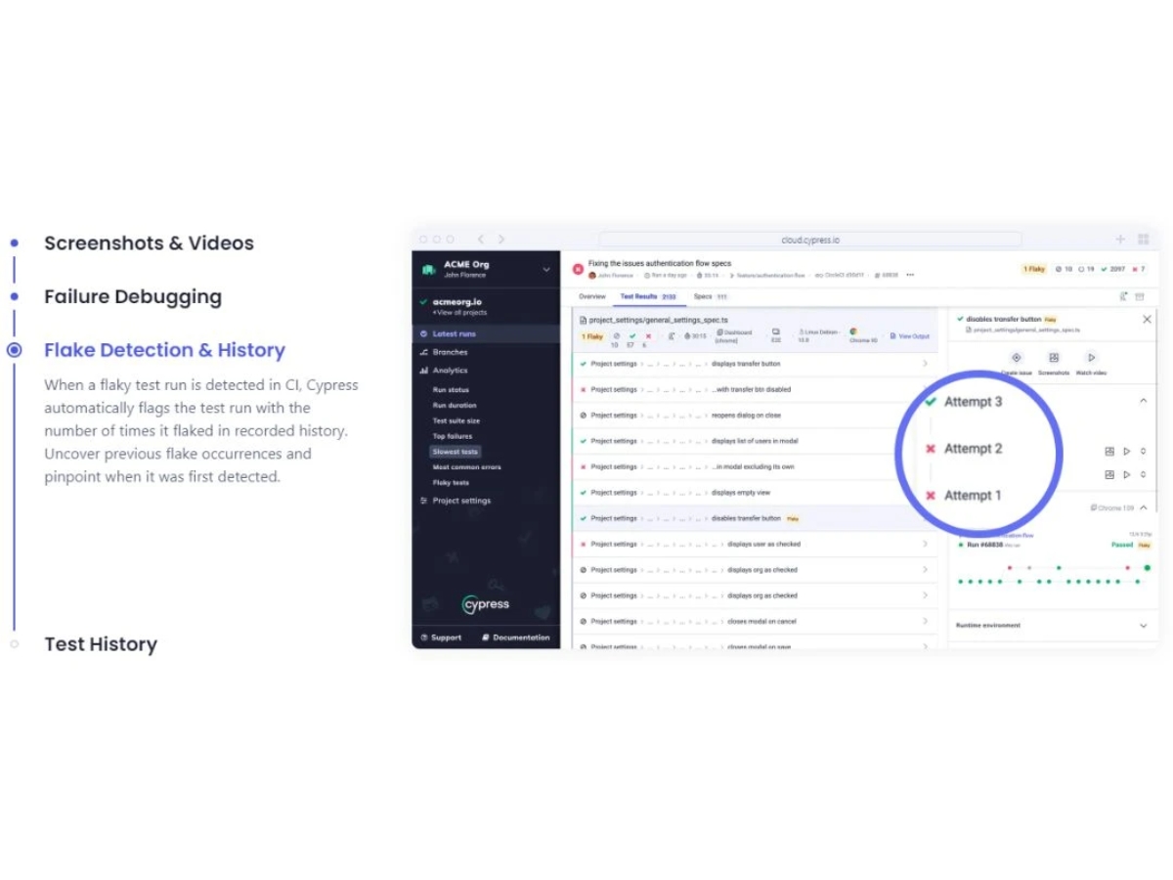The image size is (1173, 880).
Task: Click the Analytics bar chart icon
Action: [423, 371]
